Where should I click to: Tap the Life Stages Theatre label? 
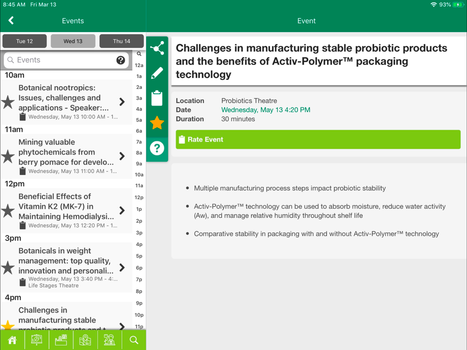tap(54, 286)
